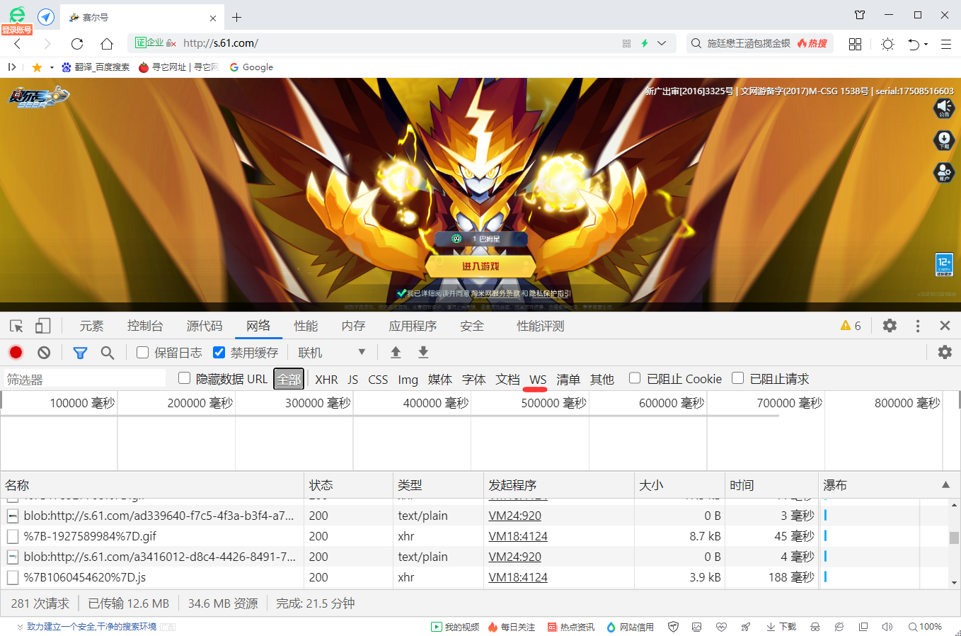Click the 瀑布 column sort arrow
961x636 pixels.
945,485
